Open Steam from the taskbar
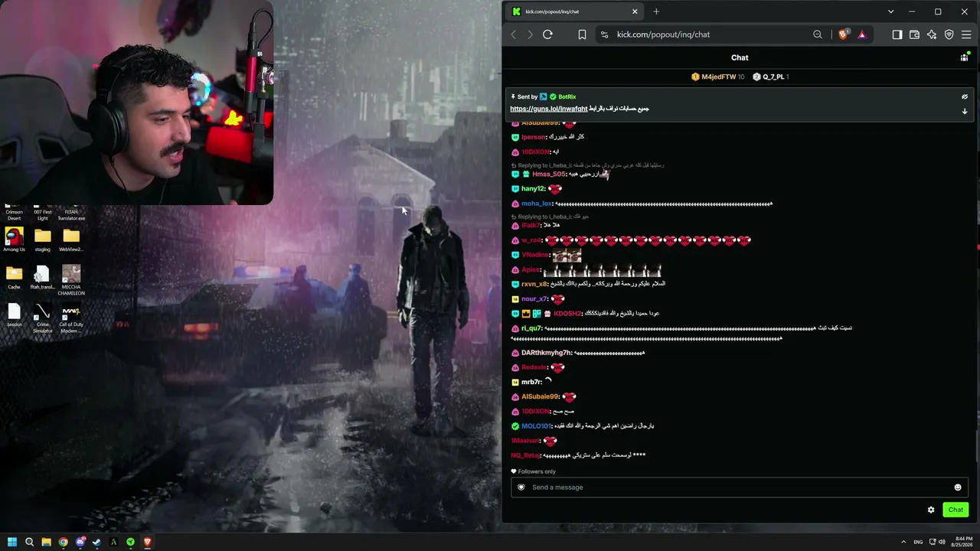Viewport: 980px width, 551px height. (96, 542)
